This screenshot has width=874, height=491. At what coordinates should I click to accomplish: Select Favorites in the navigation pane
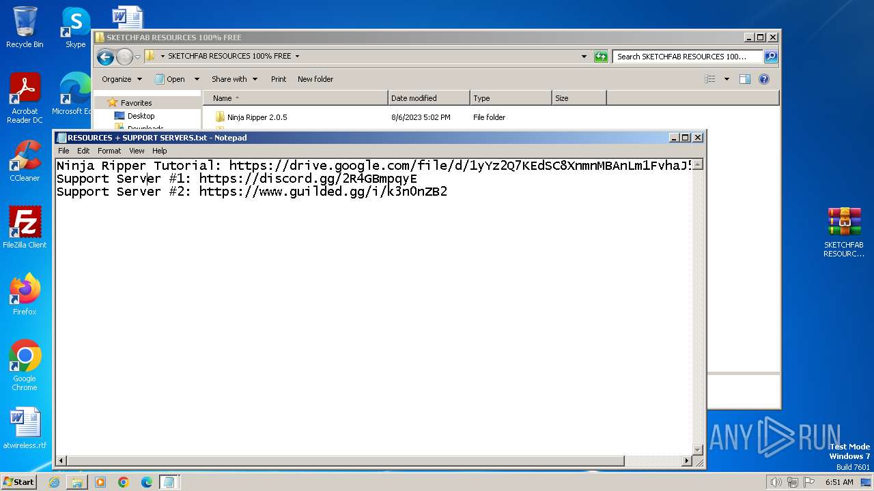136,103
